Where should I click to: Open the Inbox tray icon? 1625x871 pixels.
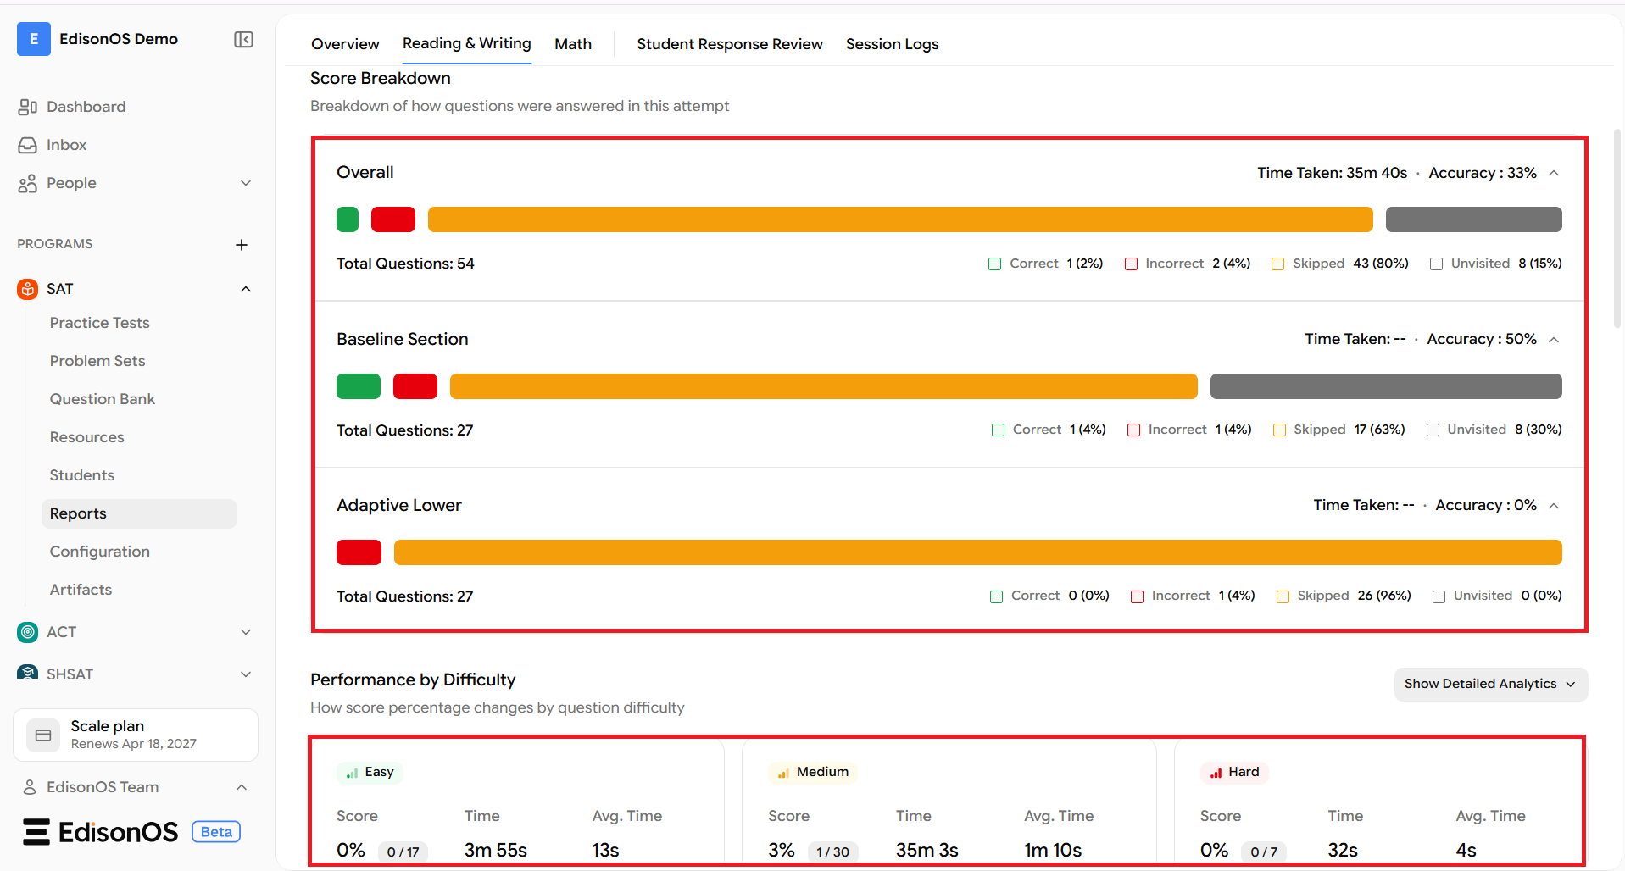coord(28,145)
